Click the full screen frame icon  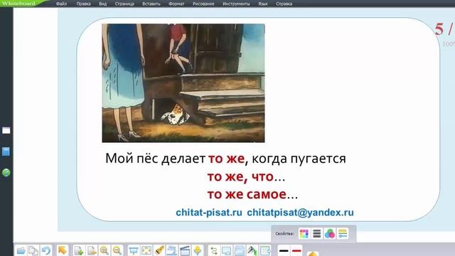pos(146,250)
